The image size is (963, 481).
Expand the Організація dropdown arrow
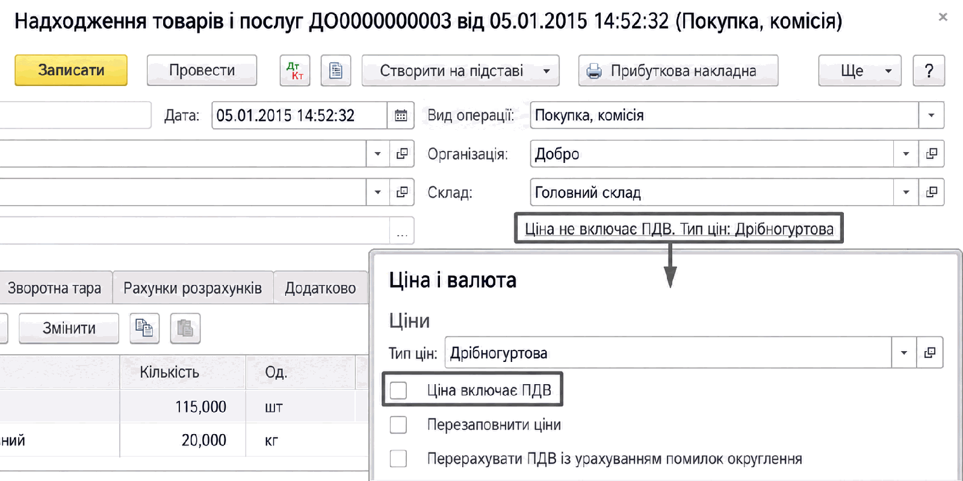click(x=906, y=154)
